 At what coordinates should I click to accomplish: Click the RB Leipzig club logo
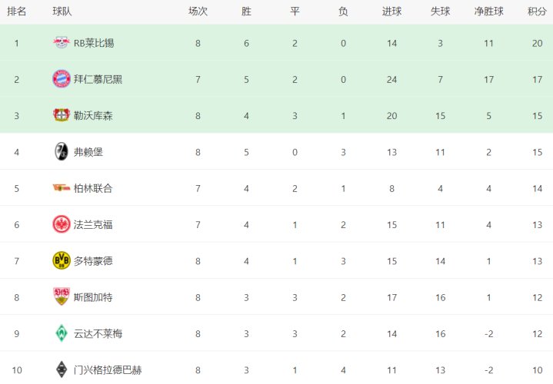pos(62,43)
